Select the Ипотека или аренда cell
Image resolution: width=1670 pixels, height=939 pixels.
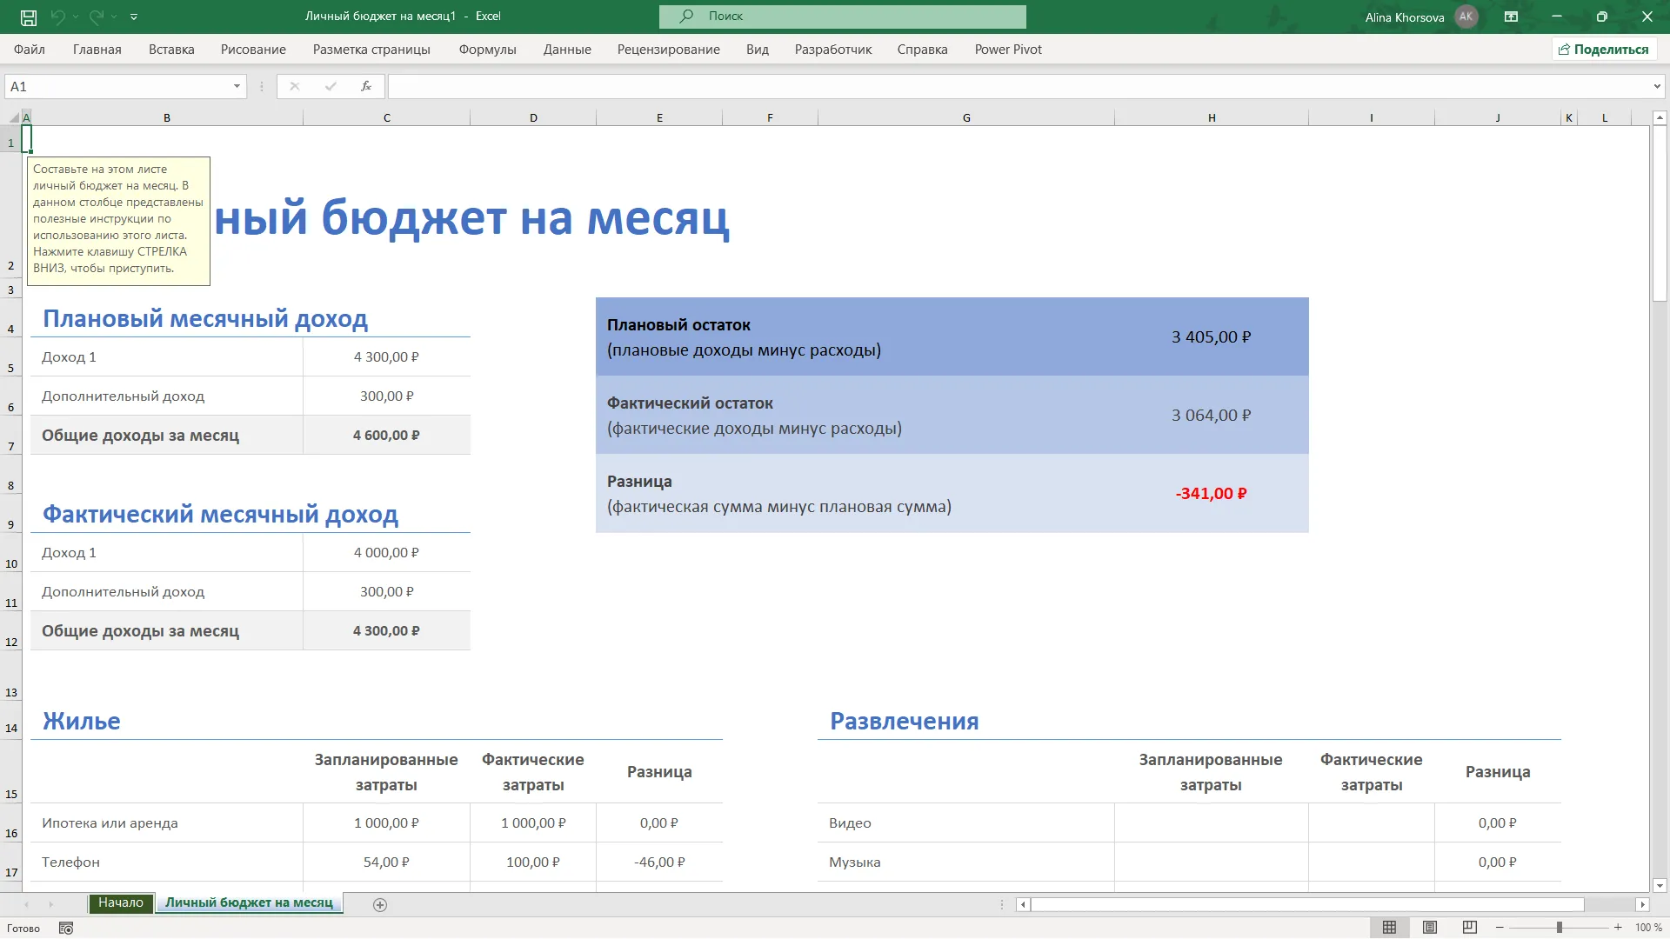click(166, 823)
